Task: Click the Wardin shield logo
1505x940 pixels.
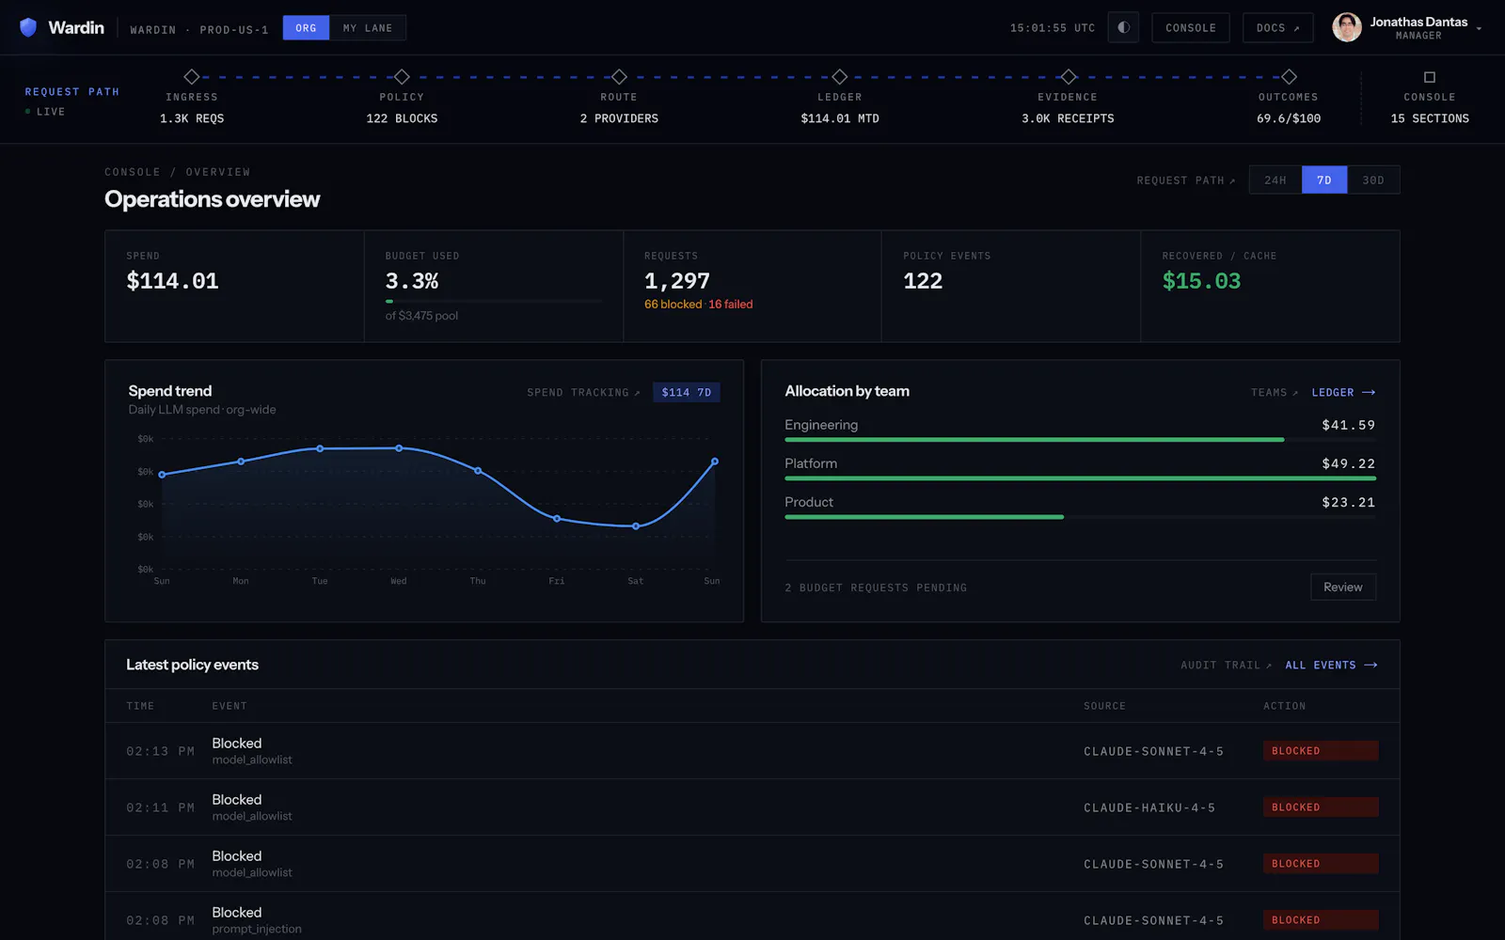Action: (x=28, y=27)
